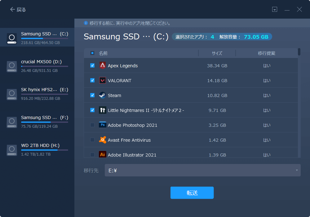Image resolution: width=310 pixels, height=217 pixels.
Task: Toggle the select-all checkbox in the header
Action: coord(92,53)
